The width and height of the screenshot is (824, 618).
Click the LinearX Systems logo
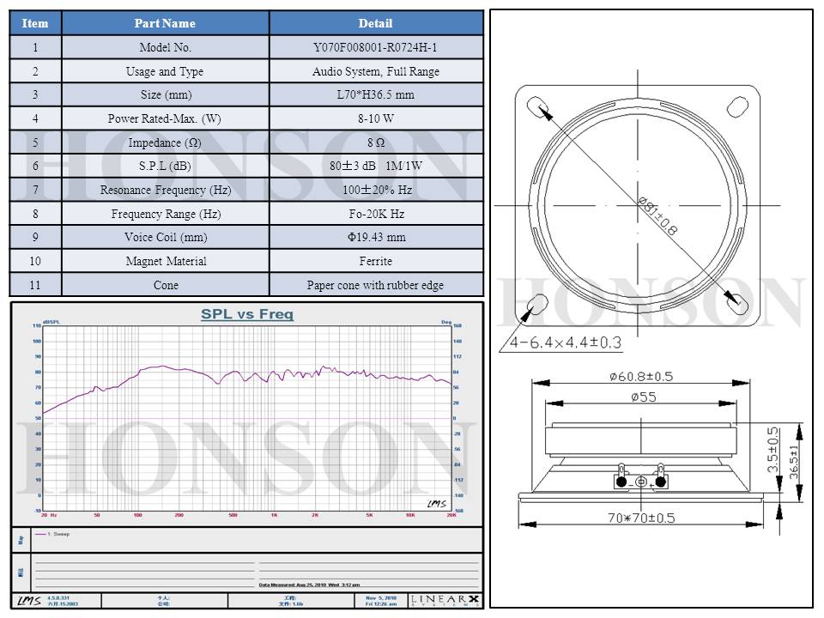(x=445, y=599)
